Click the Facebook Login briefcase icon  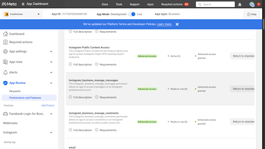click(x=5, y=114)
